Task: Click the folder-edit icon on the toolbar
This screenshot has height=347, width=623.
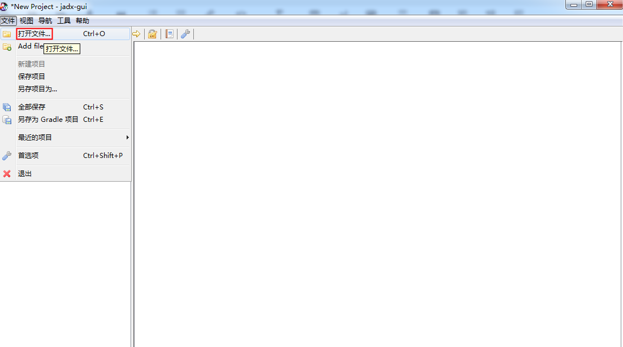Action: 152,33
